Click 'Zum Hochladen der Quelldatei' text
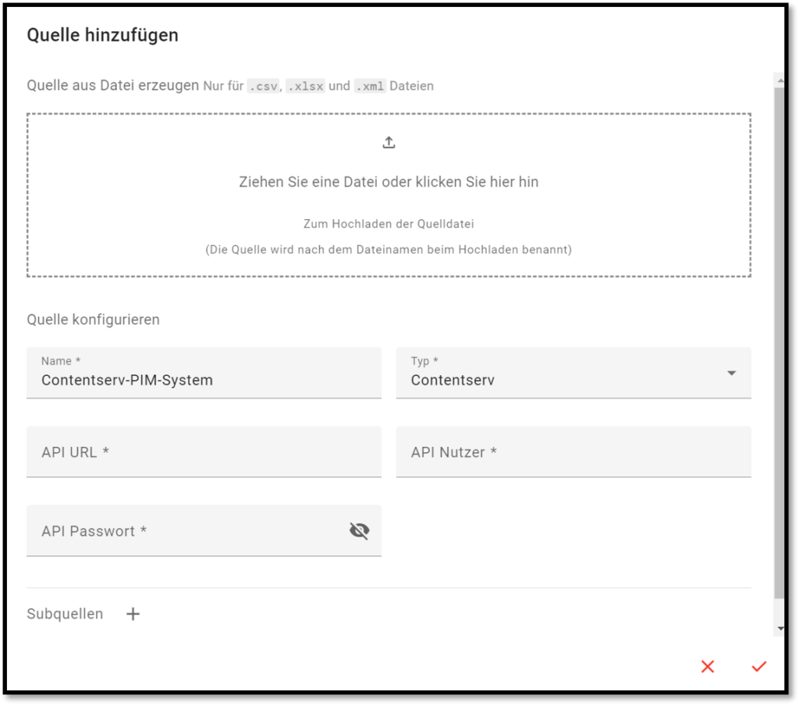Image resolution: width=799 pixels, height=705 pixels. [x=389, y=224]
